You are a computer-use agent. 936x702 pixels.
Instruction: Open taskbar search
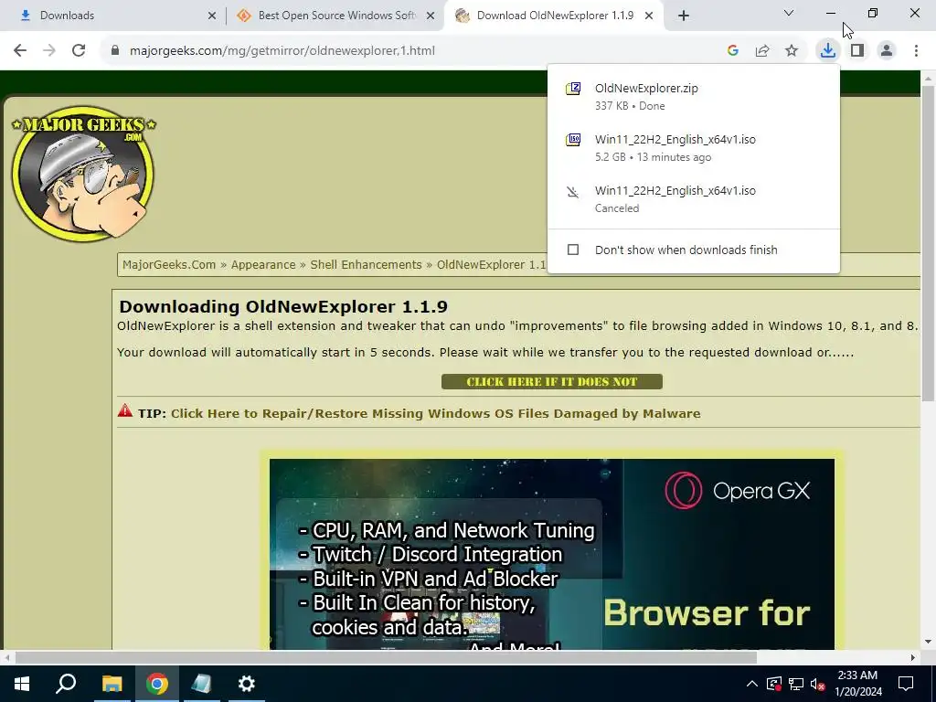coord(66,684)
